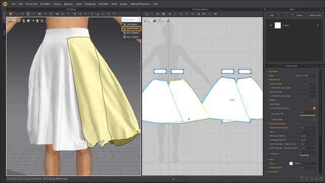Collapse the Information section

pos(267,71)
